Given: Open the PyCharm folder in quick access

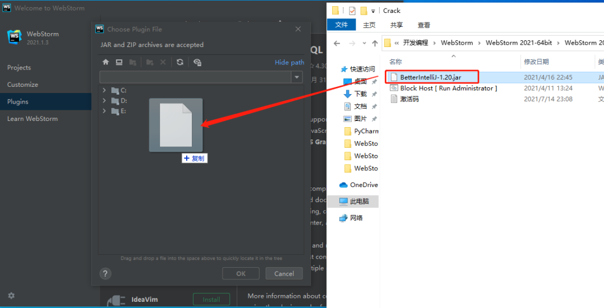Looking at the screenshot, I should click(361, 131).
